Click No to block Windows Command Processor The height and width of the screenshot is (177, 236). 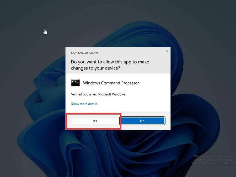point(142,121)
